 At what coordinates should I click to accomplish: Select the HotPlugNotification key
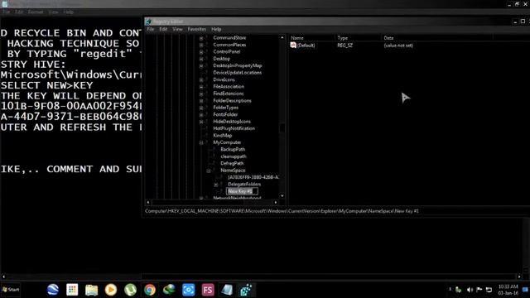234,128
